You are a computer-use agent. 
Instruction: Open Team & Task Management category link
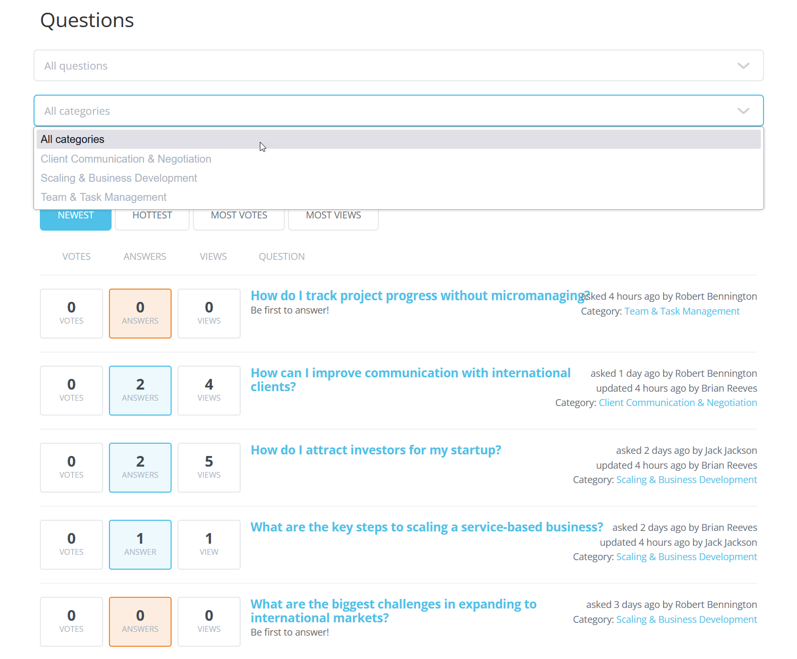pyautogui.click(x=682, y=311)
